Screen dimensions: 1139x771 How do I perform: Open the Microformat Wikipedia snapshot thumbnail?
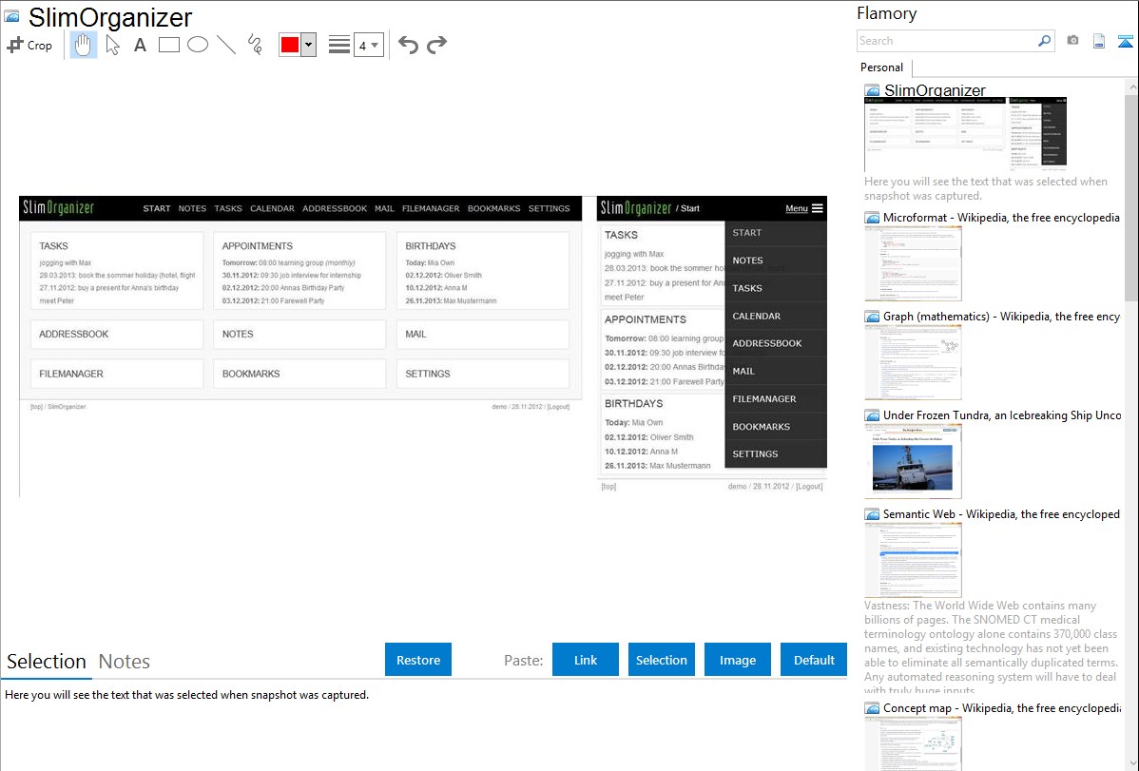coord(913,263)
